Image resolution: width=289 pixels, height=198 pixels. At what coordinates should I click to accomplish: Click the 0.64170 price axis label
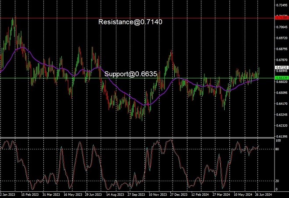[x=282, y=104]
